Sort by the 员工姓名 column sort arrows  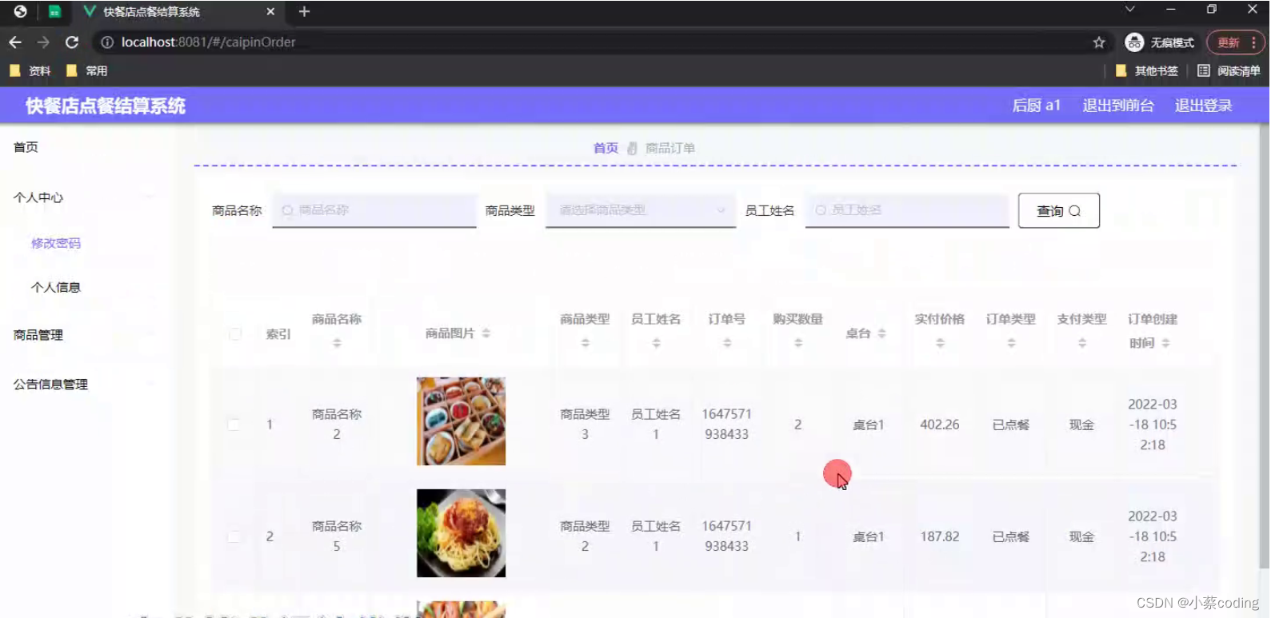click(656, 343)
